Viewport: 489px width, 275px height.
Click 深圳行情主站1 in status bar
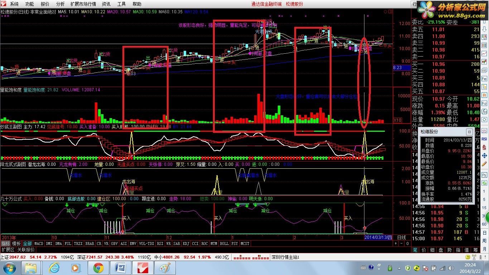pyautogui.click(x=285, y=257)
